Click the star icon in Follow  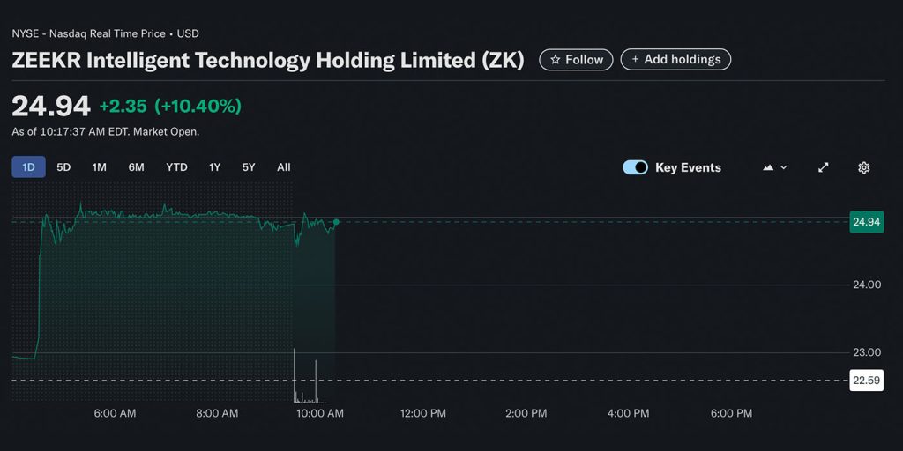click(x=555, y=60)
